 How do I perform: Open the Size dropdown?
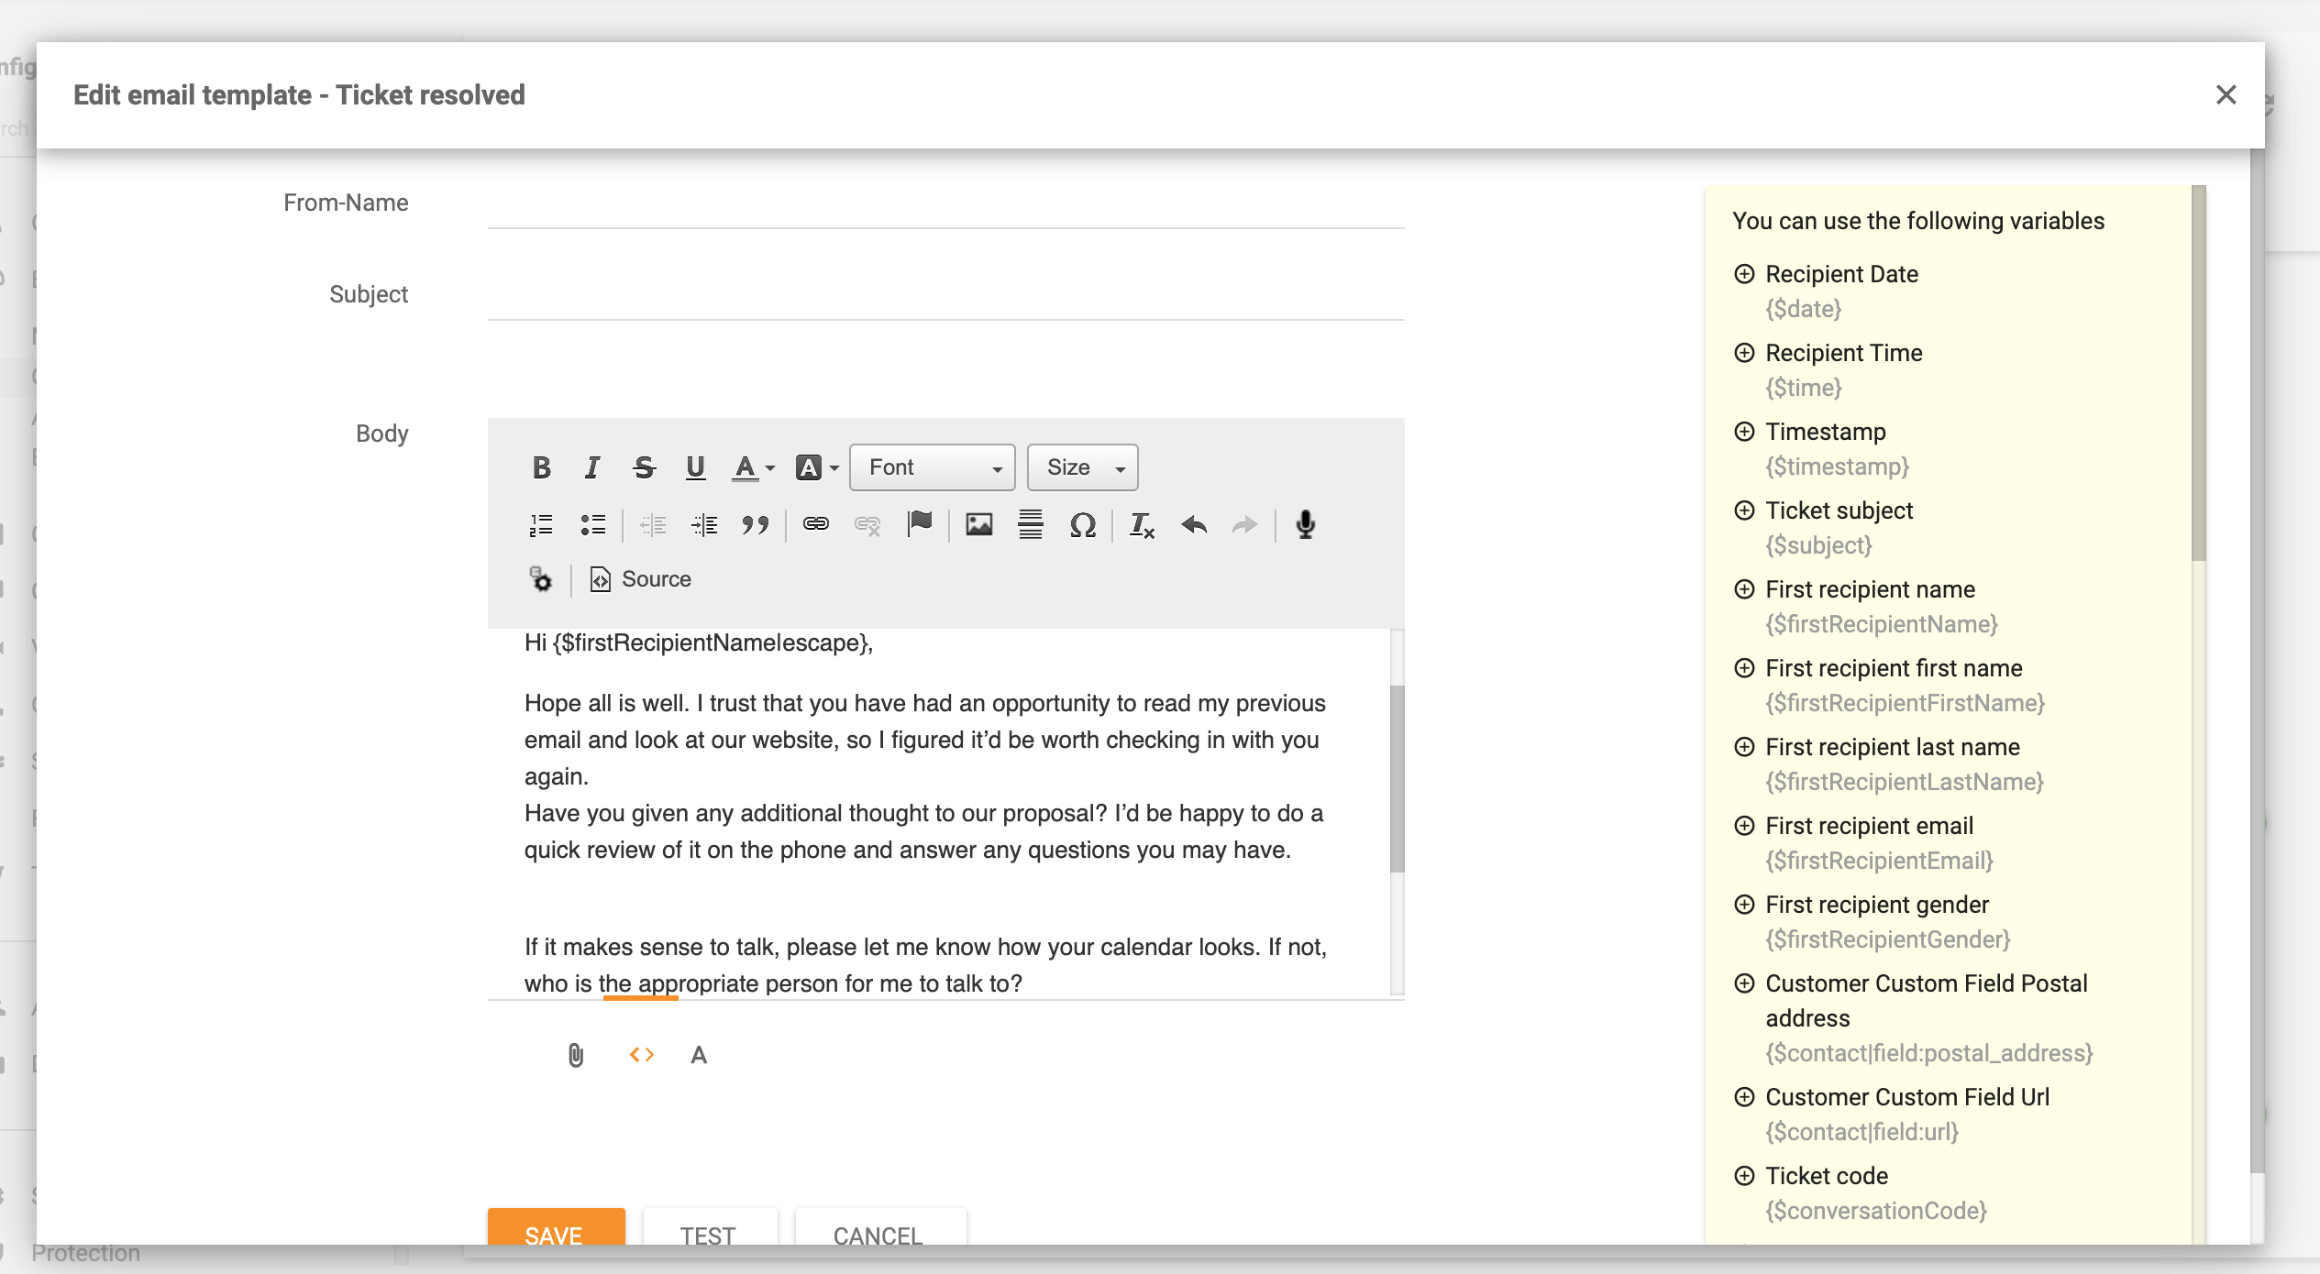tap(1082, 467)
